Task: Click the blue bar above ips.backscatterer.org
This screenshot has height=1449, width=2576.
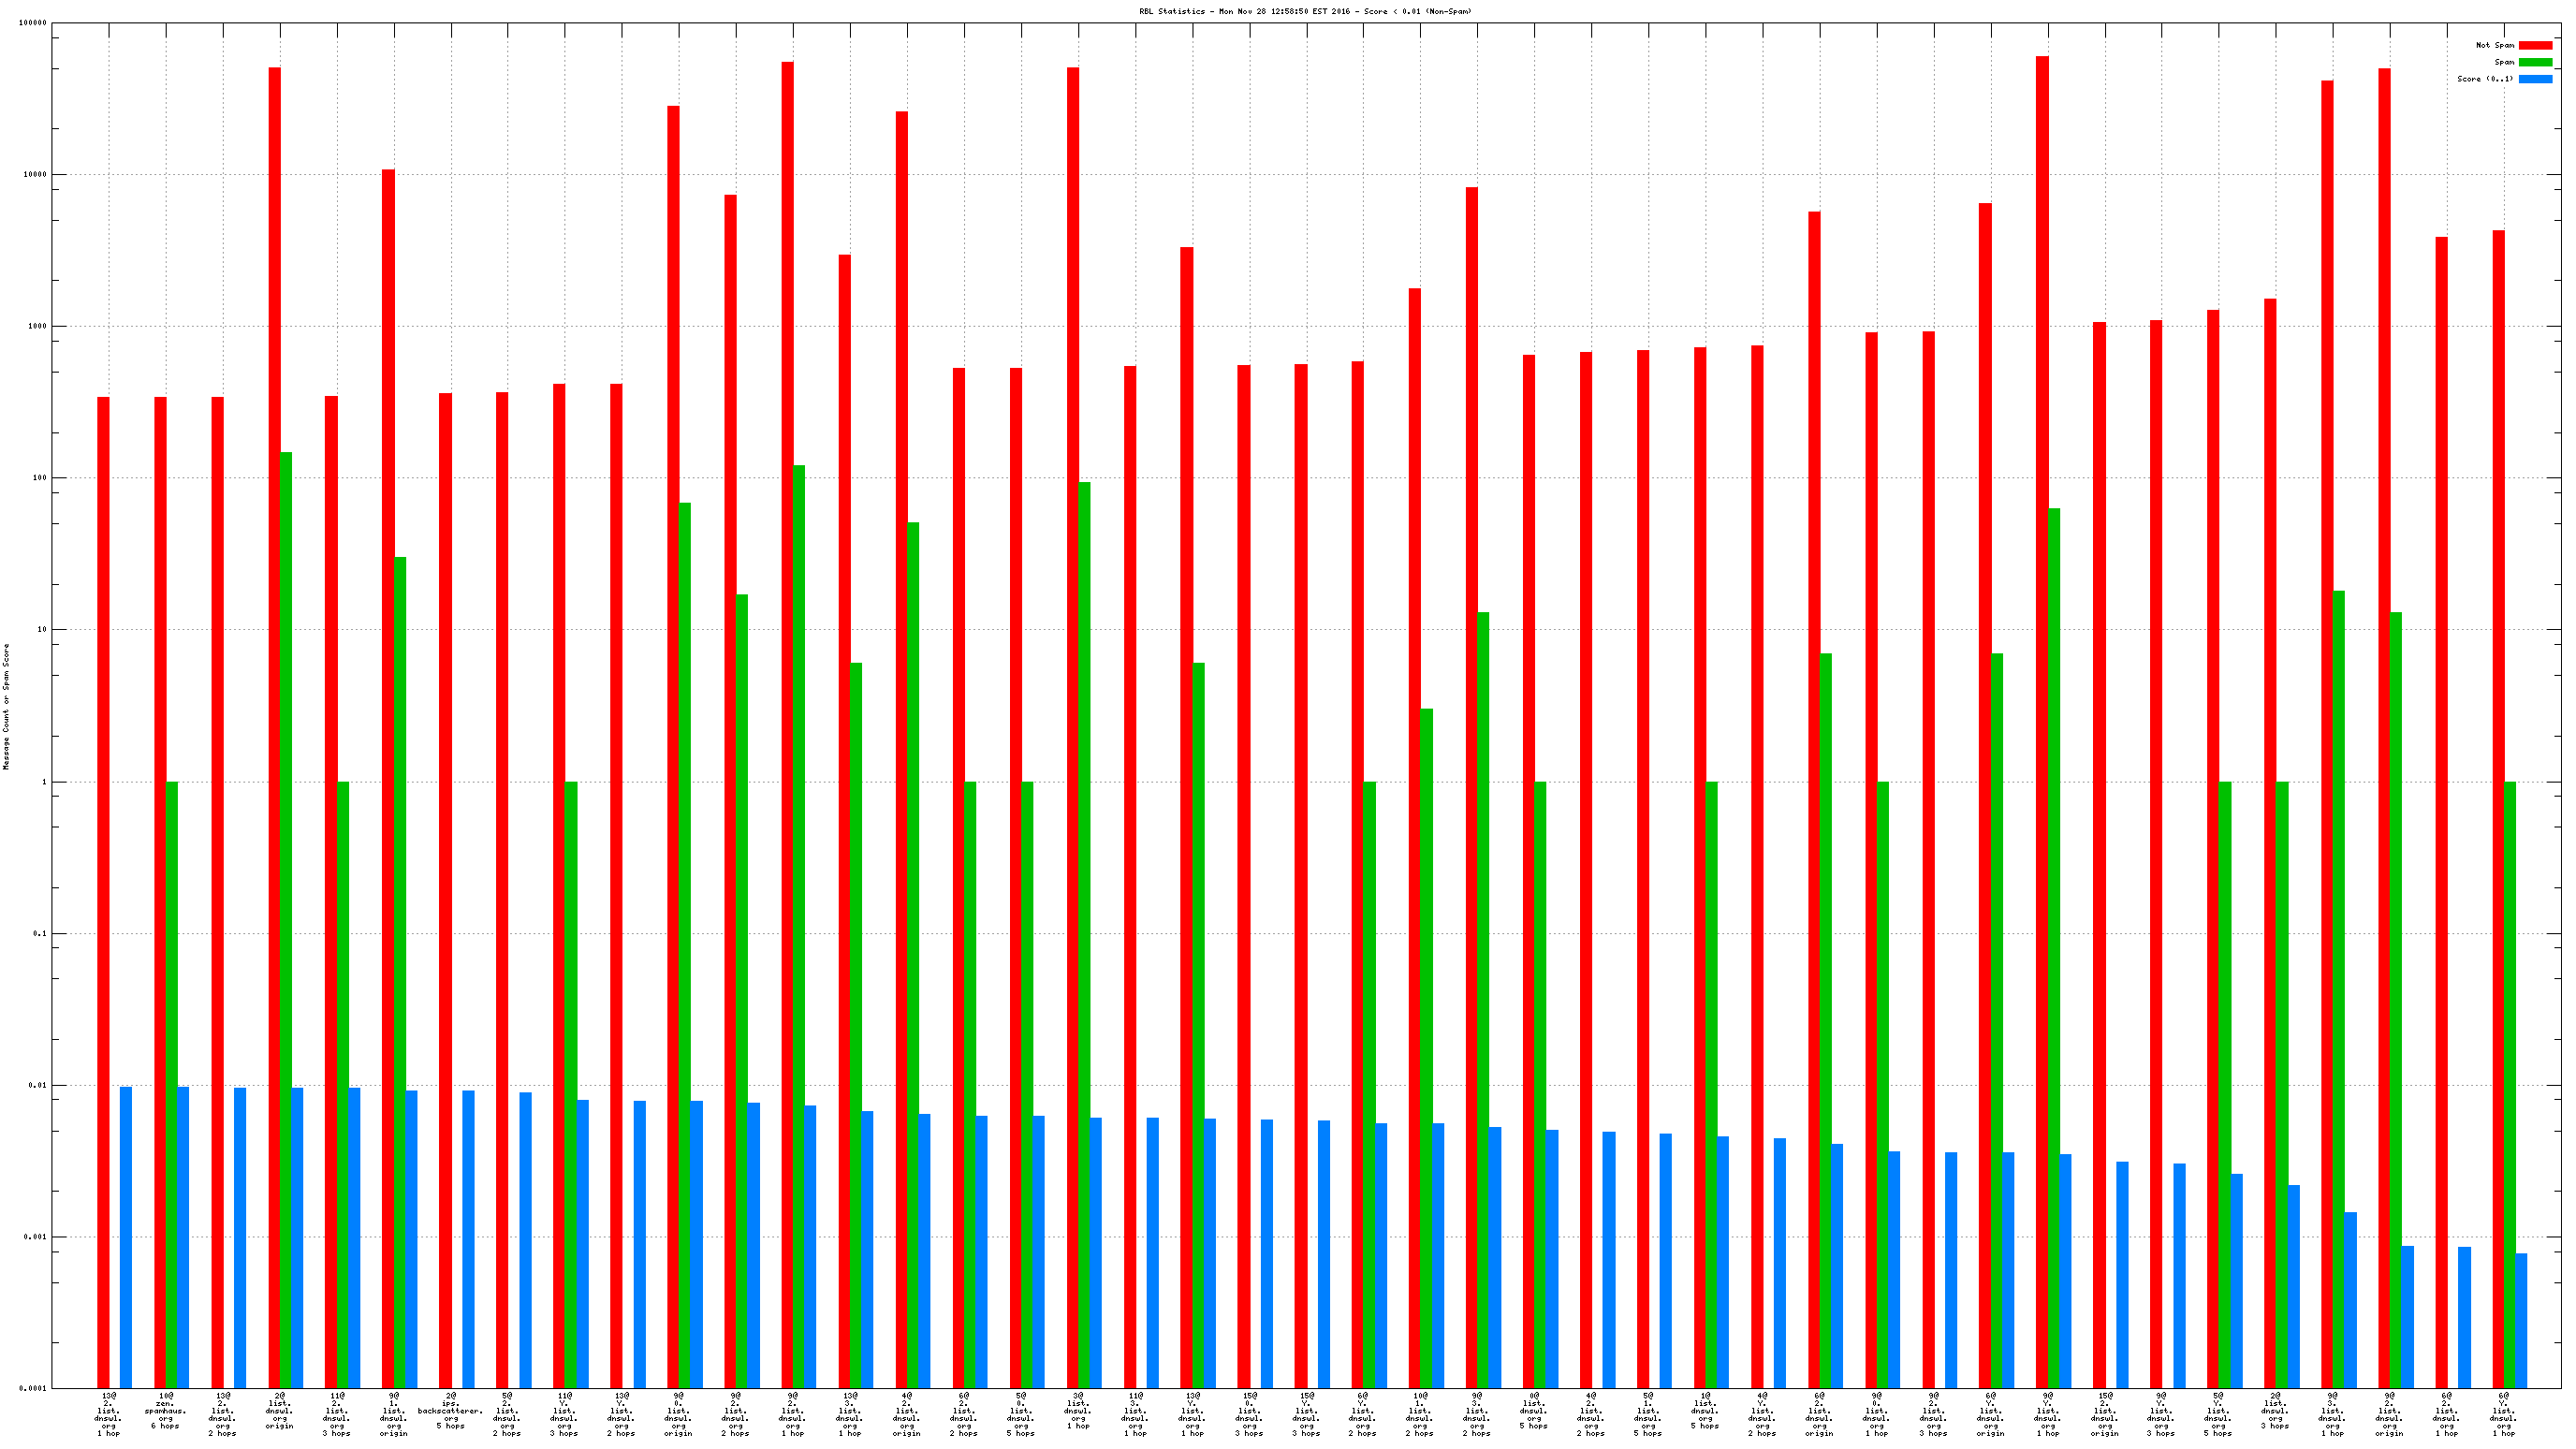Action: pyautogui.click(x=468, y=1238)
